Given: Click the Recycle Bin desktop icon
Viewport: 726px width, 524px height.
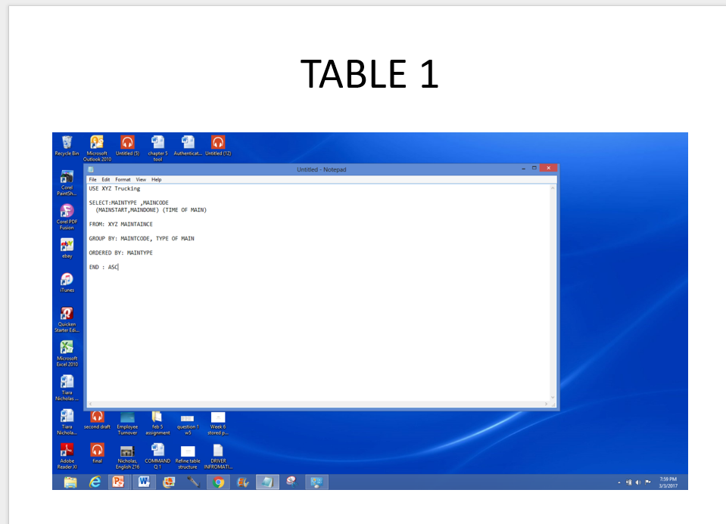Looking at the screenshot, I should click(67, 143).
